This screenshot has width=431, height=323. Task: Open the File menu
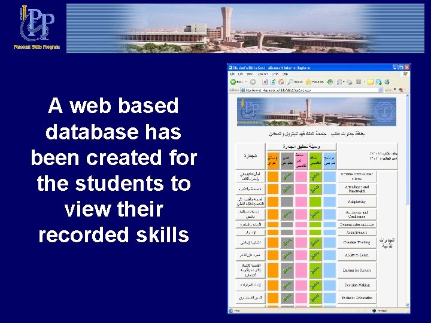[232, 74]
